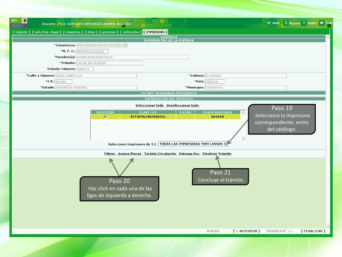Click the Seleccionar todo link
The image size is (342, 257).
(x=150, y=105)
